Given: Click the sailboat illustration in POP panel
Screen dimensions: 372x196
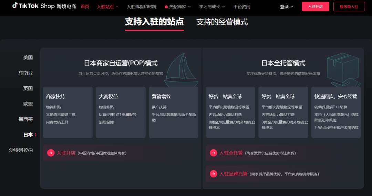Looking at the screenshot, I should [x=182, y=70].
